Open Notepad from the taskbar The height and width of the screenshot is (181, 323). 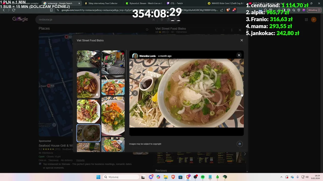(210, 177)
